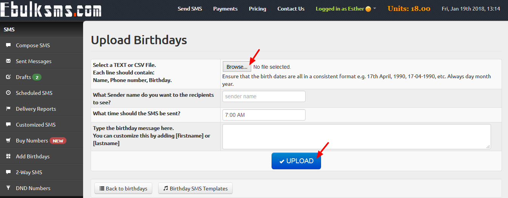Go to the Payments page
The height and width of the screenshot is (198, 508).
click(225, 9)
